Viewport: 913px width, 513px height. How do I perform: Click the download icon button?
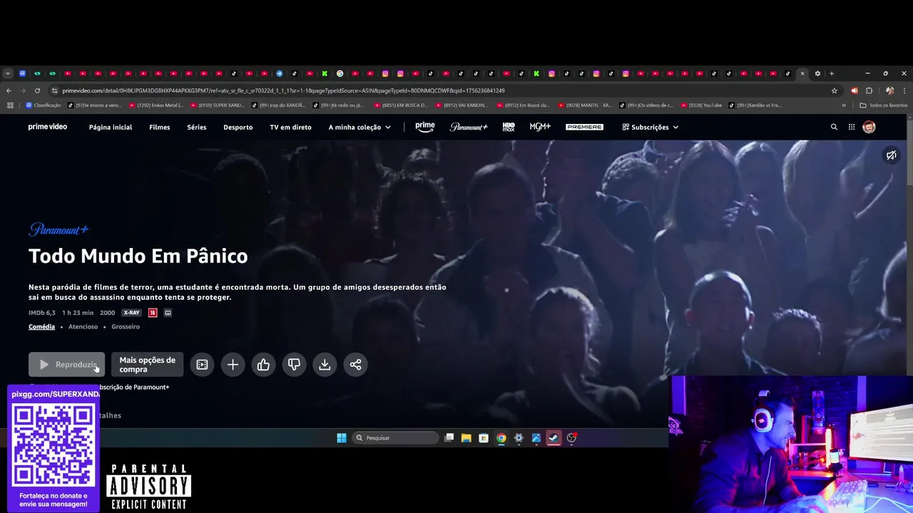click(x=325, y=365)
